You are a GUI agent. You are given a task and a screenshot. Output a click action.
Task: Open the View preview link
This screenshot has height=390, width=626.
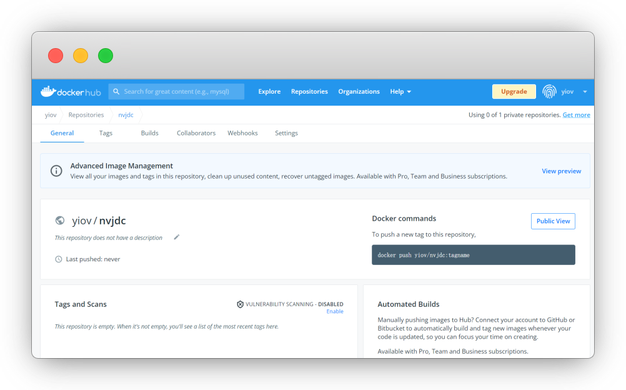(x=561, y=171)
